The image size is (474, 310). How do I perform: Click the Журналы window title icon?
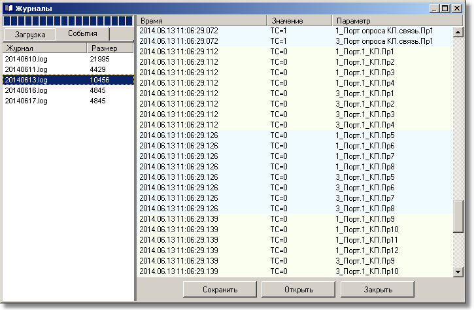[8, 9]
